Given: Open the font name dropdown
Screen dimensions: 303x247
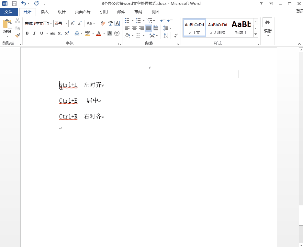Looking at the screenshot, I should click(51, 23).
